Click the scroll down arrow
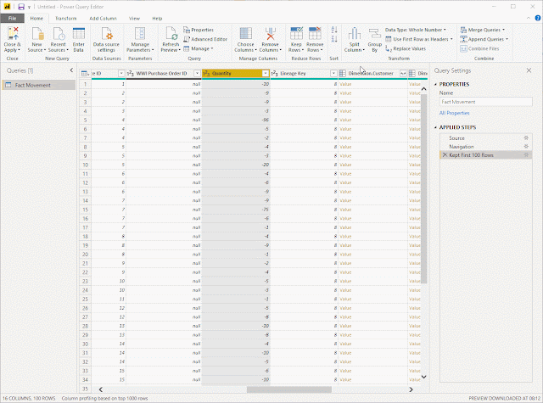The image size is (543, 403). click(x=424, y=377)
